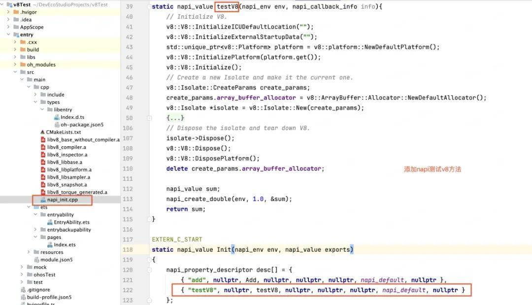This screenshot has width=532, height=305.
Task: Expand the ohosTest folder chevron
Action: (x=22, y=274)
